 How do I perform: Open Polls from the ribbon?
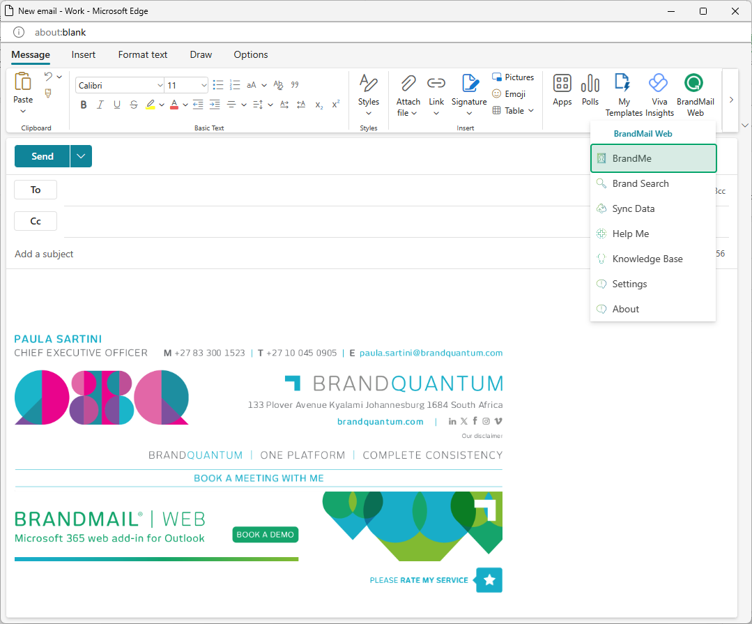point(590,90)
